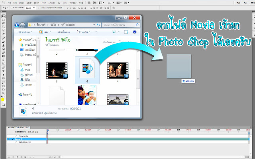This screenshot has width=255, height=159.
Task: Select the Zoom tool in toolbox
Action: click(x=4, y=93)
